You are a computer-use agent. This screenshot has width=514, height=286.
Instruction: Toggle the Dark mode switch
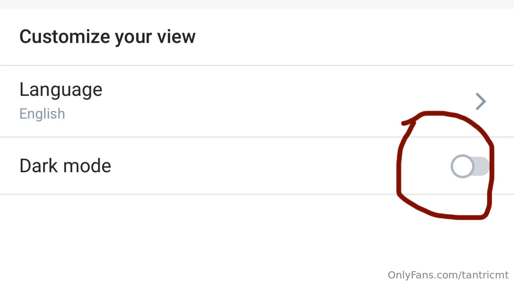(x=470, y=166)
